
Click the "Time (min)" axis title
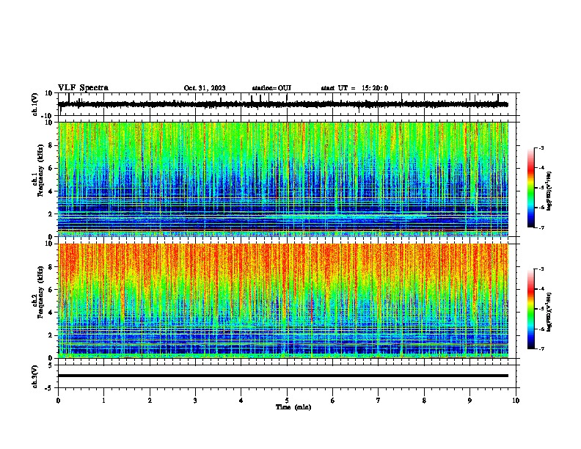click(x=293, y=407)
